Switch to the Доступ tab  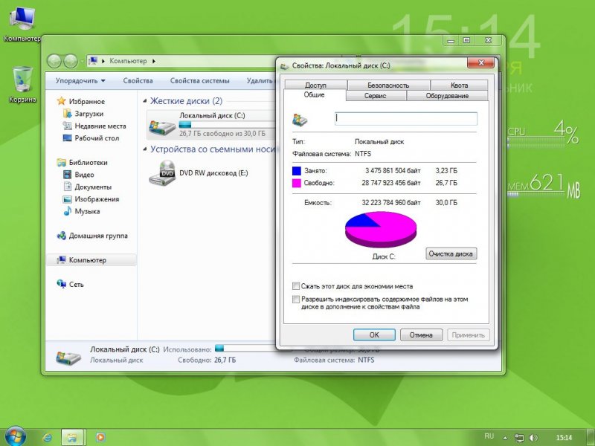point(315,85)
